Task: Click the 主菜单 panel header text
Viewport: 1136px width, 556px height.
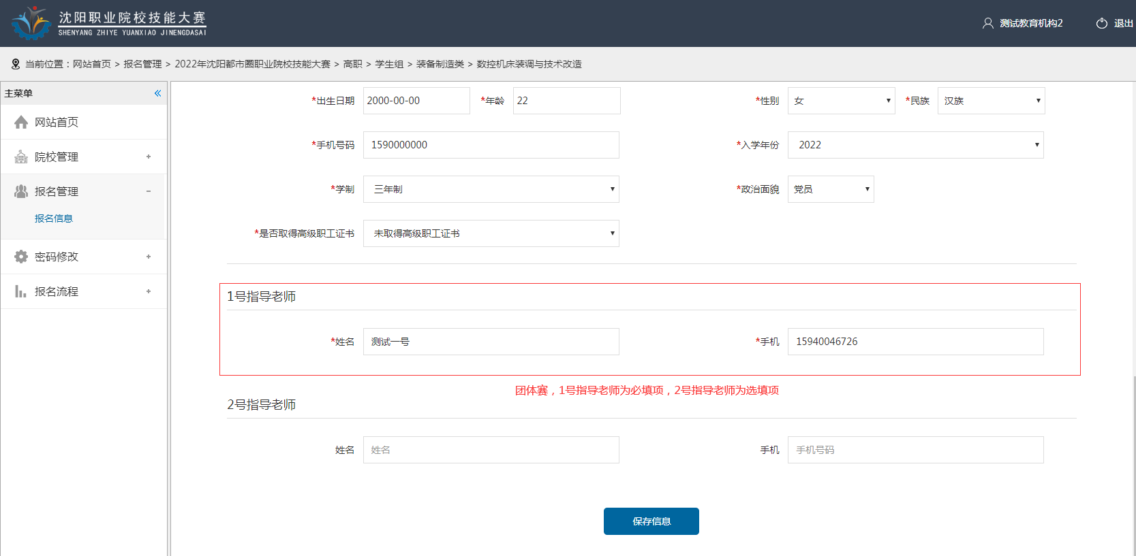Action: pyautogui.click(x=18, y=93)
